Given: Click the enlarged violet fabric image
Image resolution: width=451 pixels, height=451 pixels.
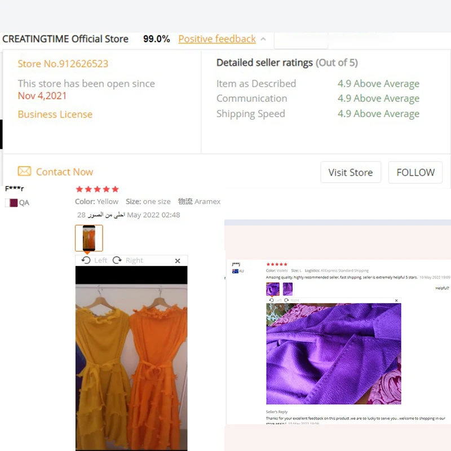Looking at the screenshot, I should click(x=334, y=354).
